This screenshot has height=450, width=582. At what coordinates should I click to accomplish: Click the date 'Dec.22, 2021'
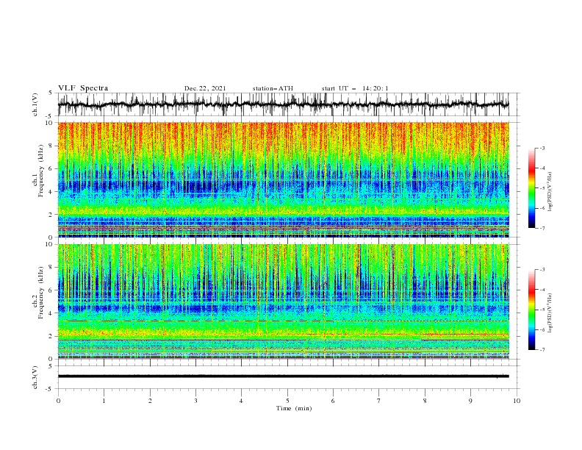(205, 88)
